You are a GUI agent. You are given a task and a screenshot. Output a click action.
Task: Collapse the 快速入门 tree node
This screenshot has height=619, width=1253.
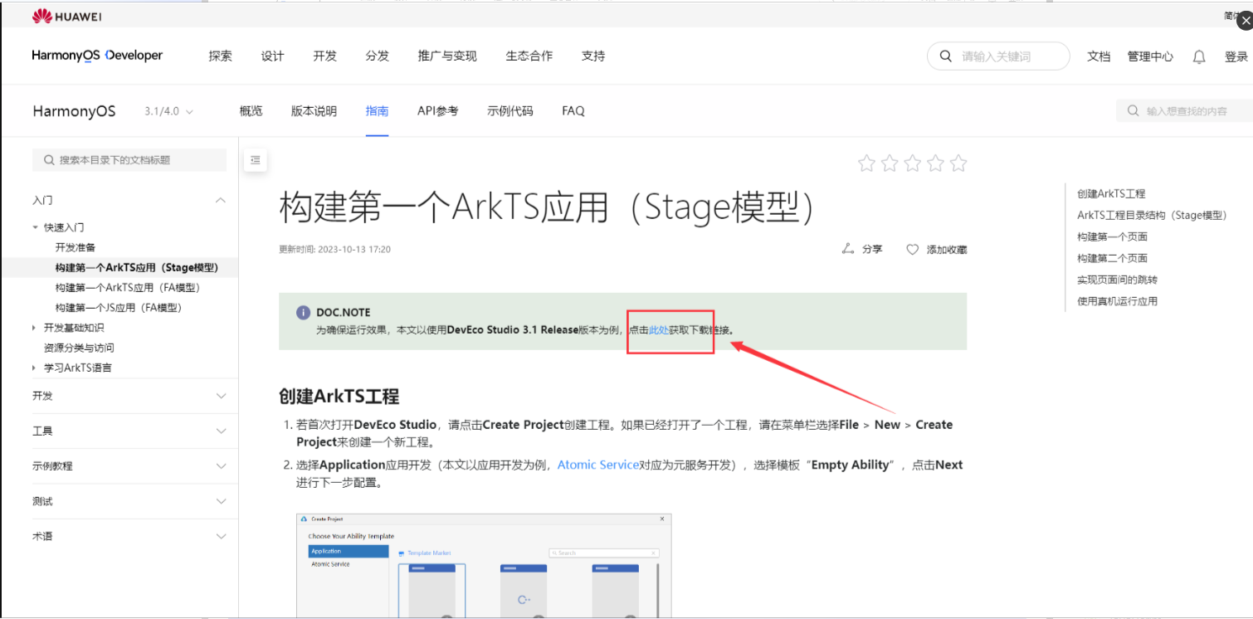point(35,227)
